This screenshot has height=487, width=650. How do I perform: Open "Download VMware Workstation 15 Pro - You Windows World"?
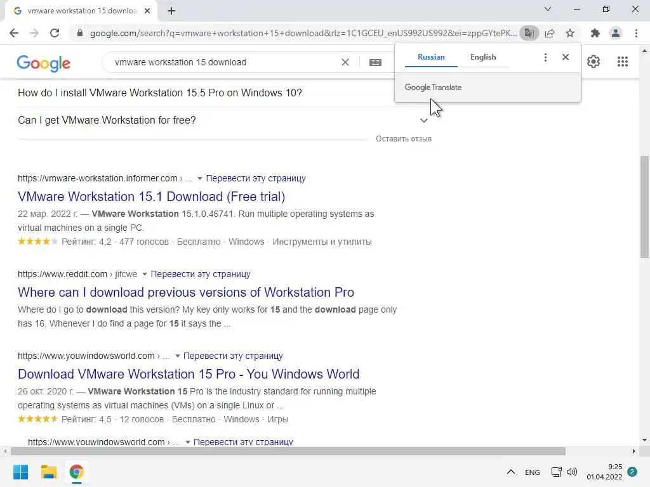[x=189, y=374]
